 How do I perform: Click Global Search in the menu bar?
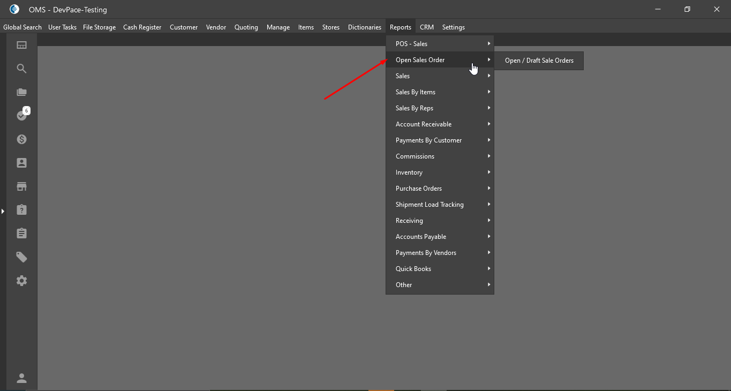pyautogui.click(x=22, y=27)
